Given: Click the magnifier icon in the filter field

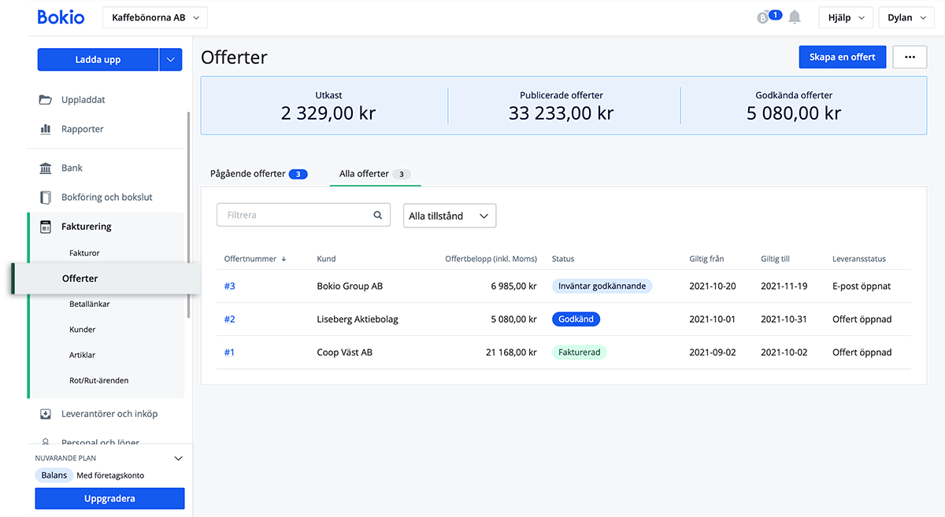Looking at the screenshot, I should point(377,215).
